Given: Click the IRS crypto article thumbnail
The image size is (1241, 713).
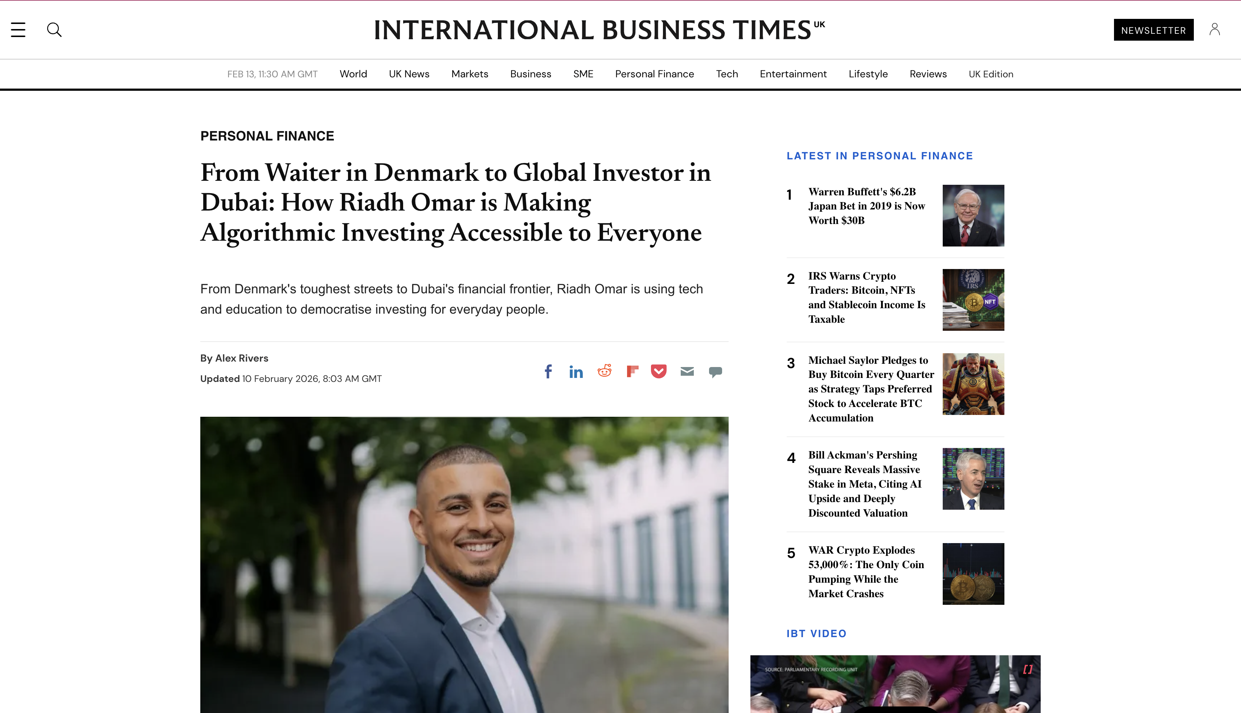Looking at the screenshot, I should [973, 300].
